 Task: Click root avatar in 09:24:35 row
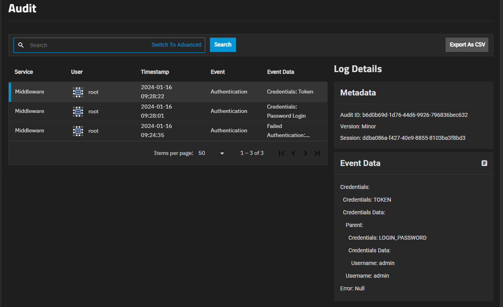point(78,131)
